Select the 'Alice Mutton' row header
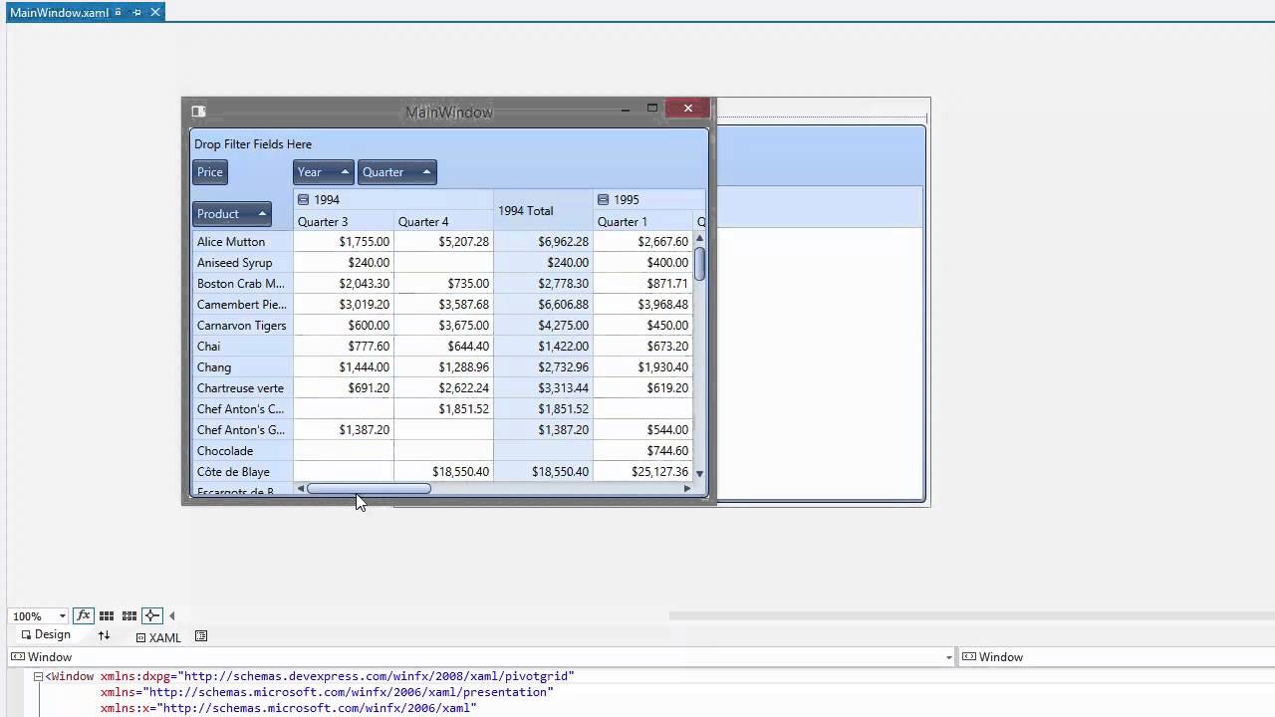 [x=243, y=242]
